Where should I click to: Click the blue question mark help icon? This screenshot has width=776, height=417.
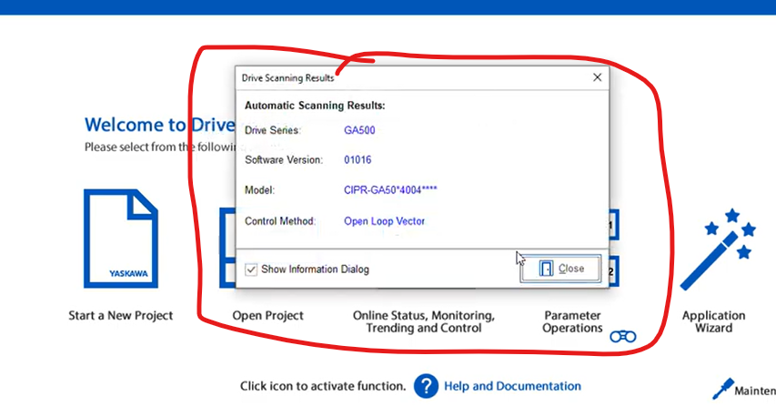pos(426,386)
